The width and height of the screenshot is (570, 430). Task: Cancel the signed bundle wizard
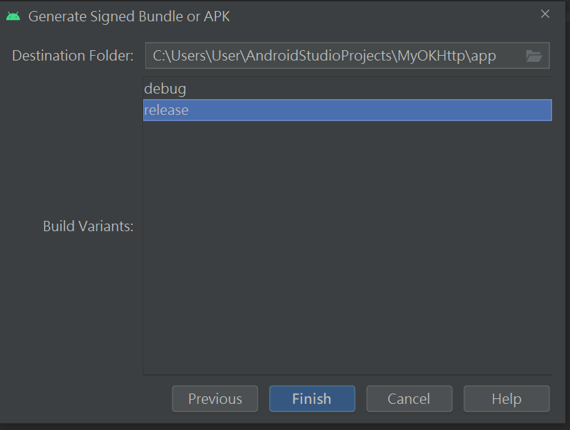tap(409, 399)
